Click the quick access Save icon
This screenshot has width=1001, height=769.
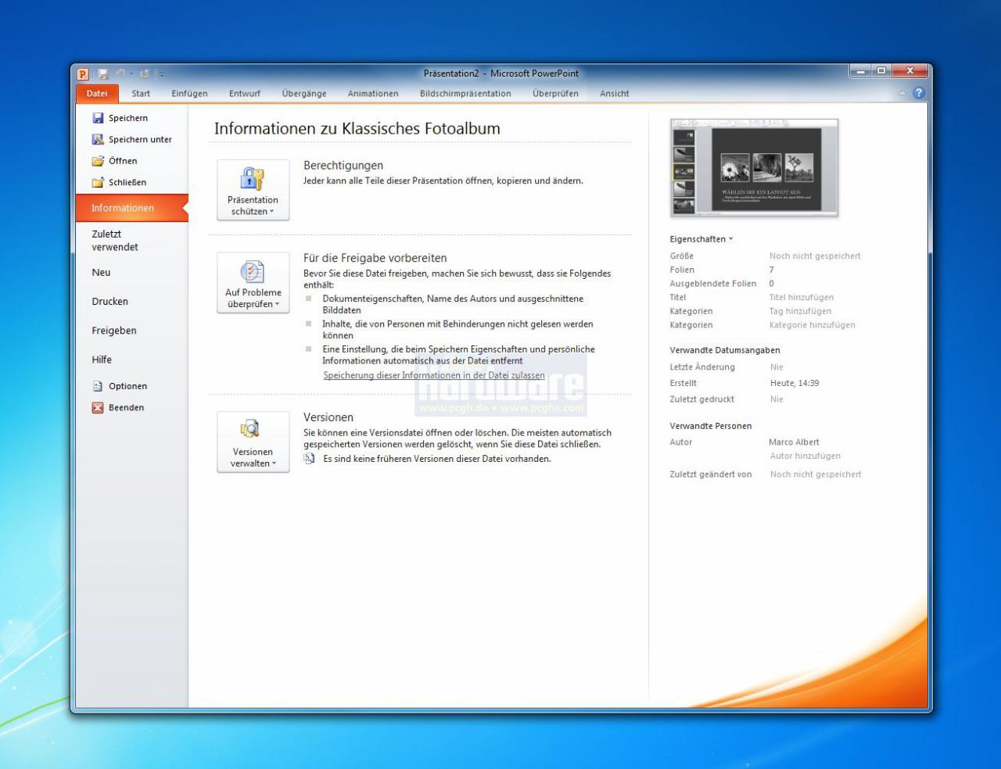click(103, 73)
